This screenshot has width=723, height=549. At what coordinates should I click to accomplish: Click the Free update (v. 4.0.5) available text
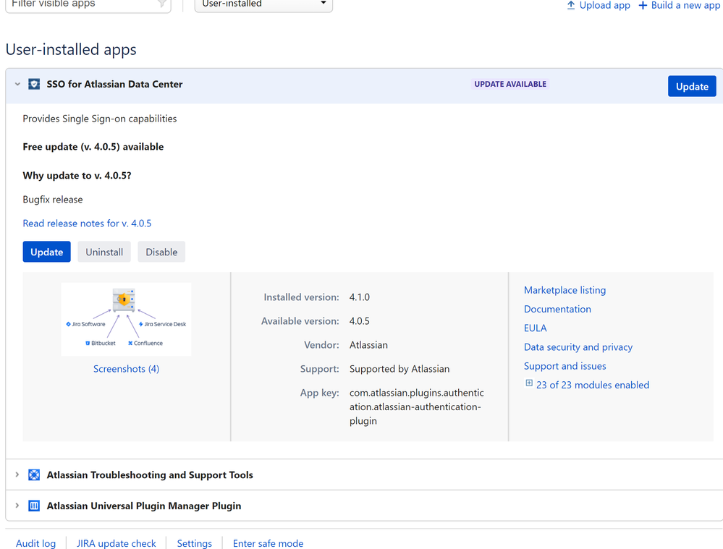coord(93,147)
